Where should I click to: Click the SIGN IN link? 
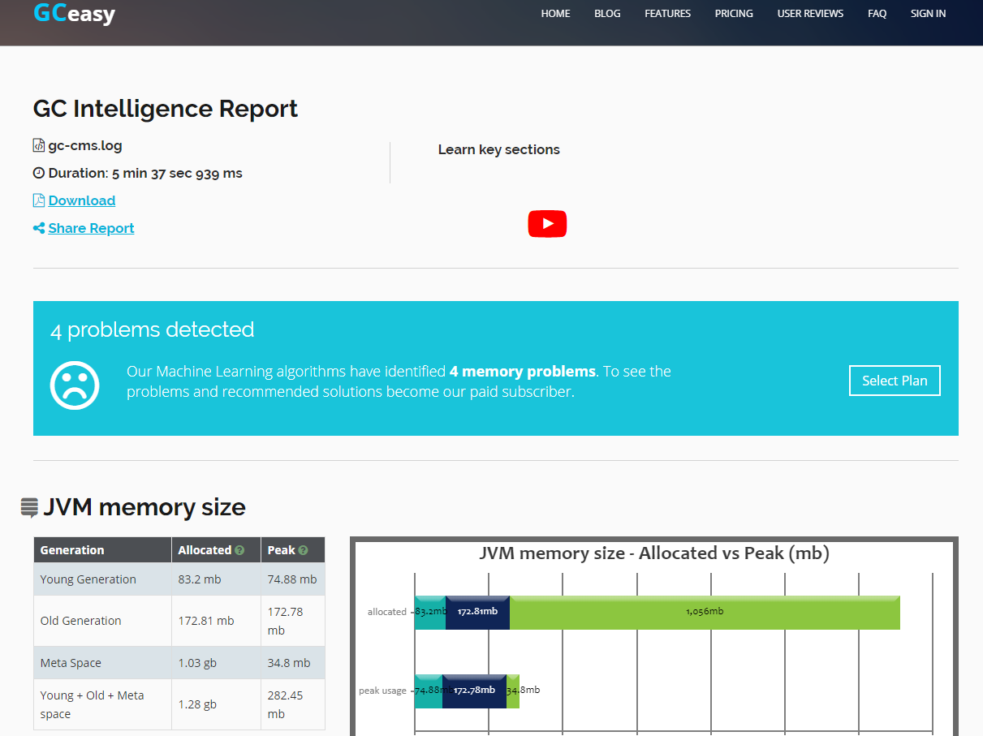click(x=928, y=14)
